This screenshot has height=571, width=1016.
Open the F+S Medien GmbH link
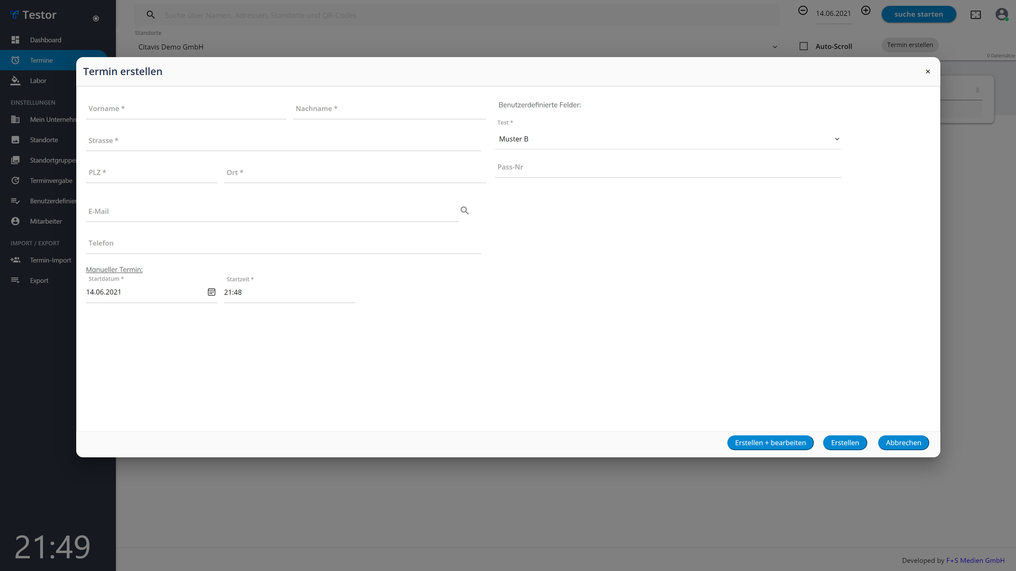[975, 560]
